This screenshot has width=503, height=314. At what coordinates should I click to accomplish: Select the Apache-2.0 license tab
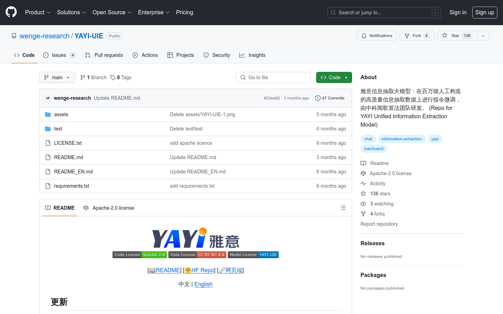pos(109,208)
